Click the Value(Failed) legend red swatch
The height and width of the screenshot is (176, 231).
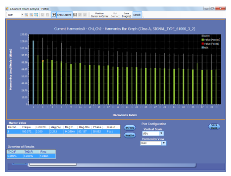(203, 44)
